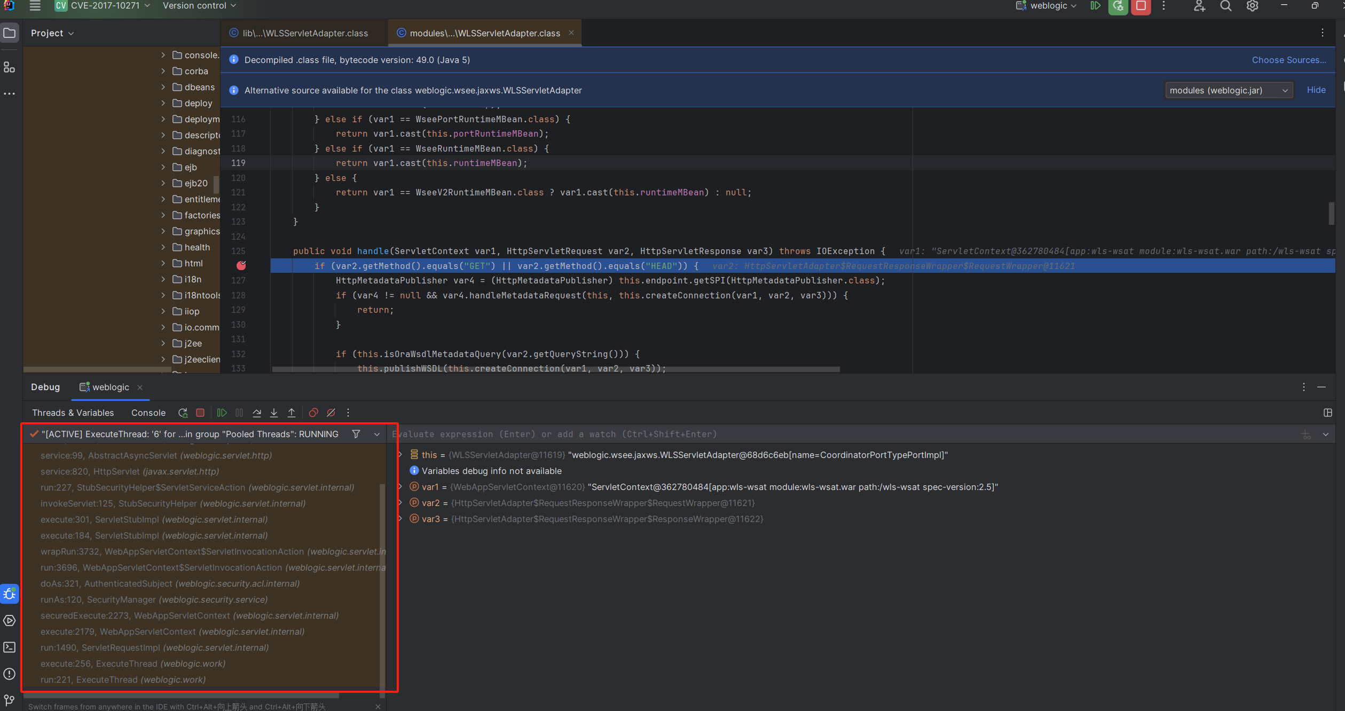Switch to the lib WLSServletAdapter.class tab
Screen dimensions: 1345x711
tap(305, 33)
